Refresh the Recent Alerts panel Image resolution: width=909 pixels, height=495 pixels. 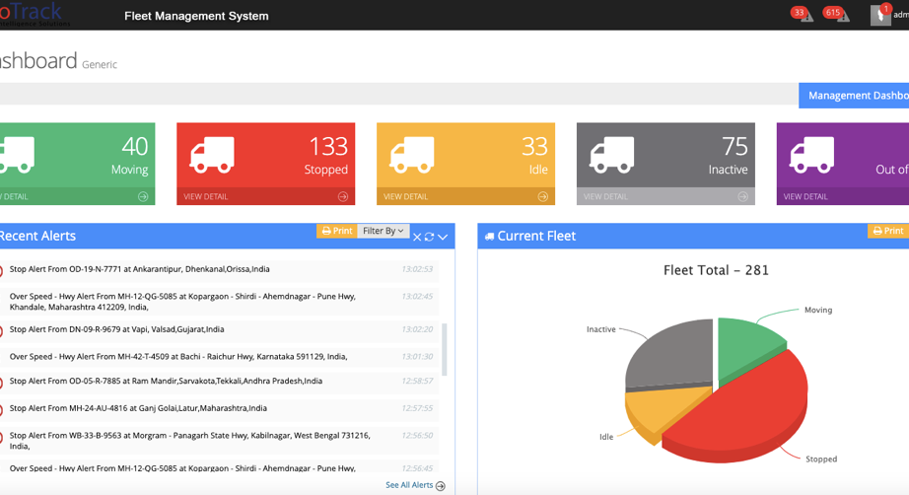(429, 237)
